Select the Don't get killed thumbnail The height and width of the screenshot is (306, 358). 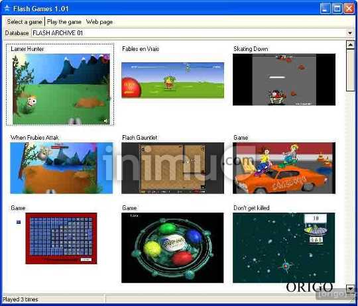click(284, 248)
